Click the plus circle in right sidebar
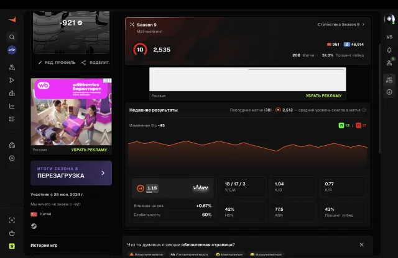The height and width of the screenshot is (258, 398). click(389, 92)
